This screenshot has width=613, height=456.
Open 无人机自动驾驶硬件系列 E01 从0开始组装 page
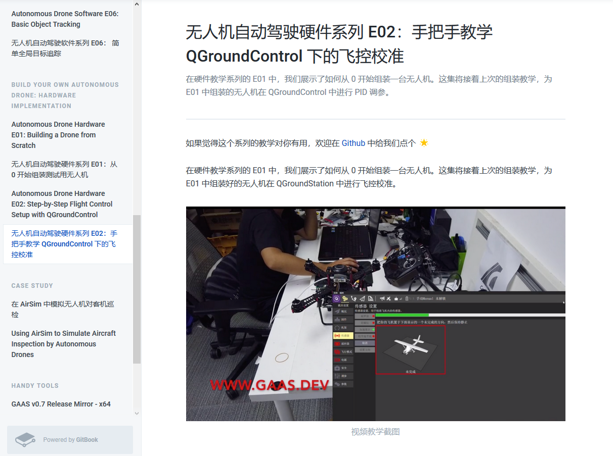pos(65,170)
